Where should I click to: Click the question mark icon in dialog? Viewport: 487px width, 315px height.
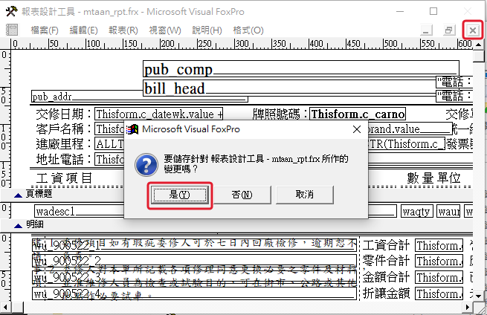[146, 164]
